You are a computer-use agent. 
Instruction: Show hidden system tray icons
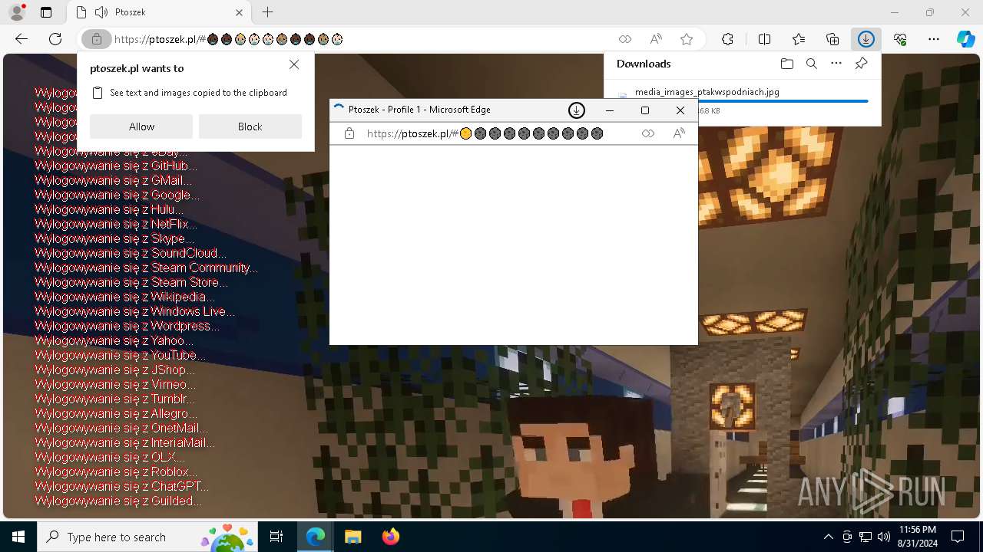click(x=828, y=537)
